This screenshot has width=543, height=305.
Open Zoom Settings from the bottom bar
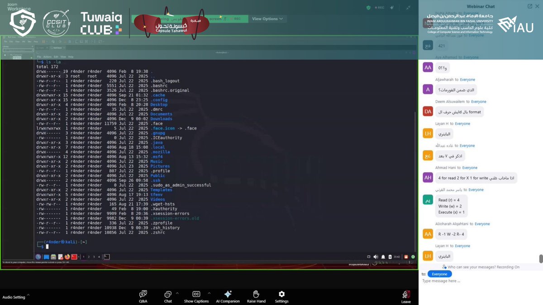tap(281, 297)
